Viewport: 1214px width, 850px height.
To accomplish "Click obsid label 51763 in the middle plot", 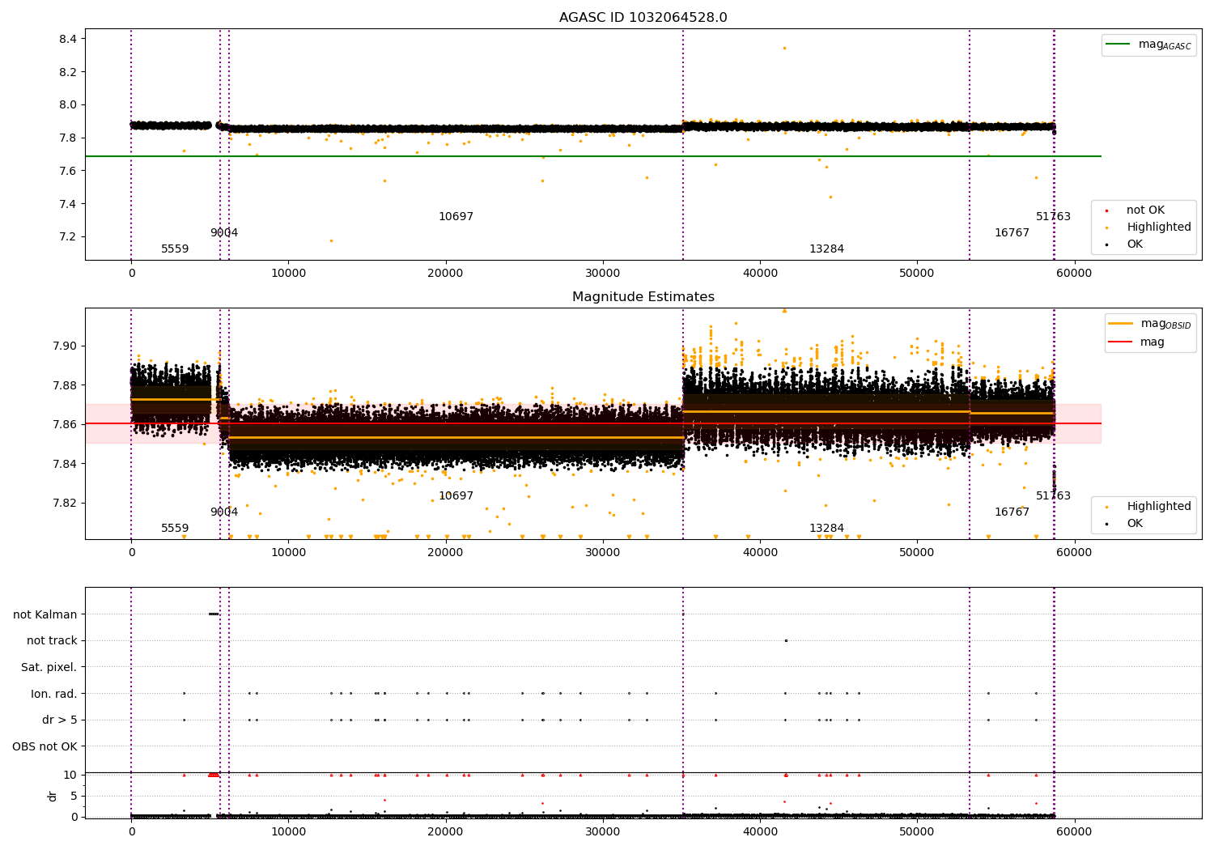I will pyautogui.click(x=1053, y=496).
